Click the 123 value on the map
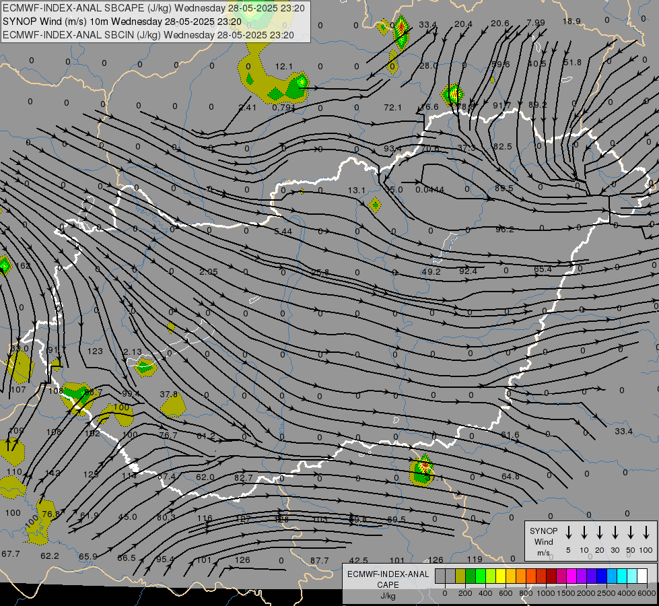The image size is (659, 606). [x=95, y=351]
